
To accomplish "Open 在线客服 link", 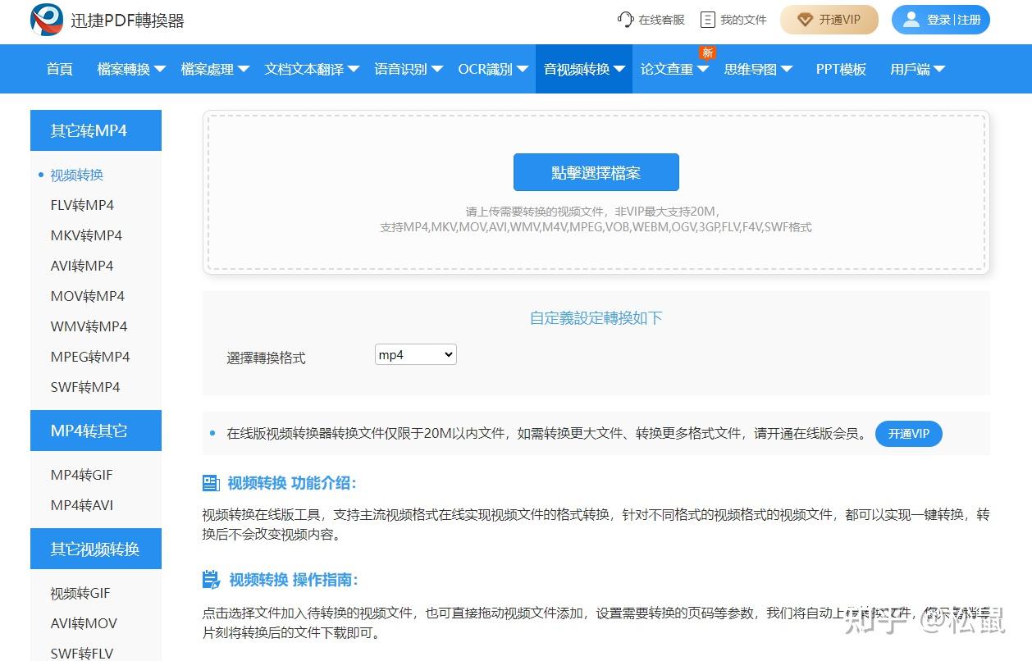I will click(x=662, y=20).
